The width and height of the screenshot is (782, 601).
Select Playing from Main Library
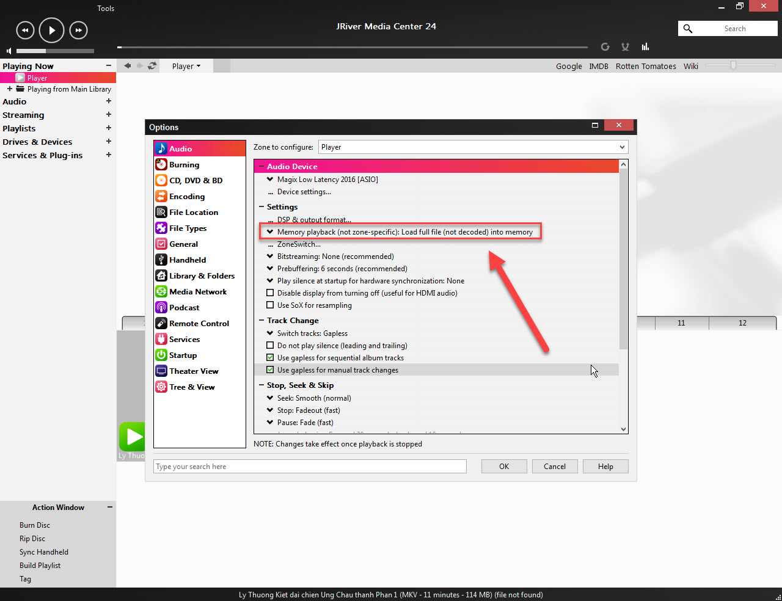[x=69, y=89]
